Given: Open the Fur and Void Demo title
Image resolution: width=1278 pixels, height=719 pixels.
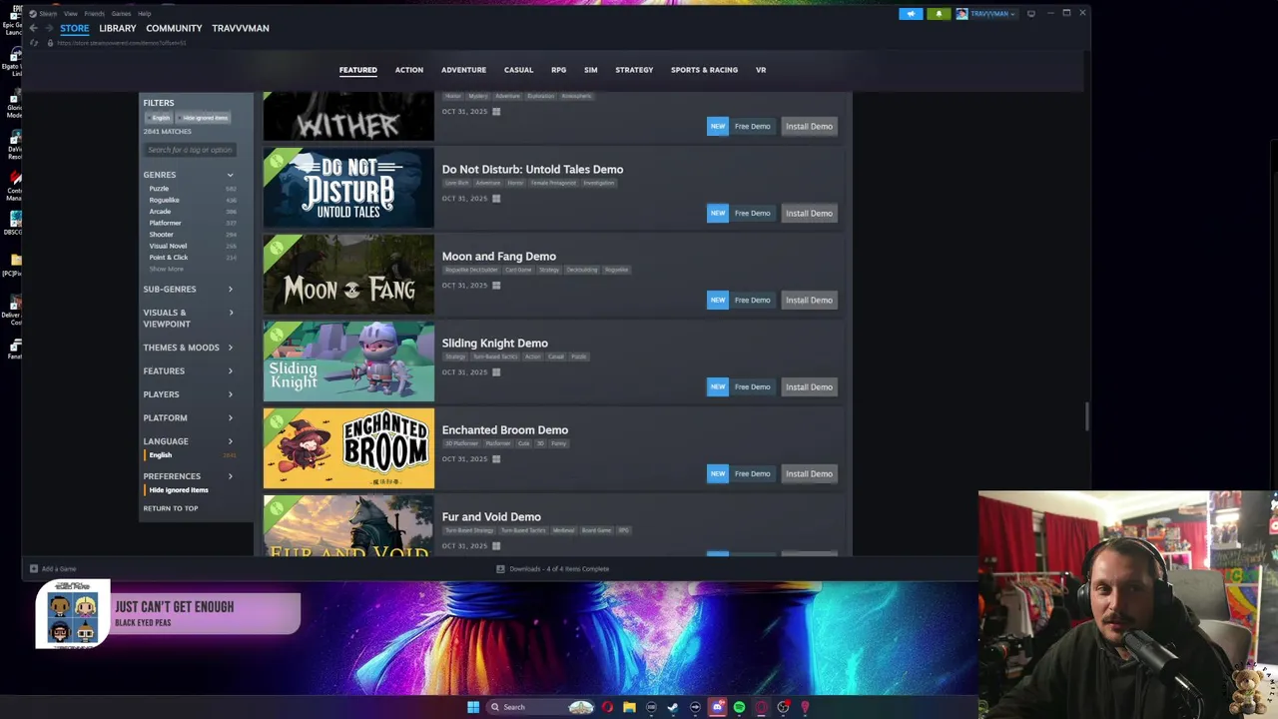Looking at the screenshot, I should pyautogui.click(x=491, y=517).
